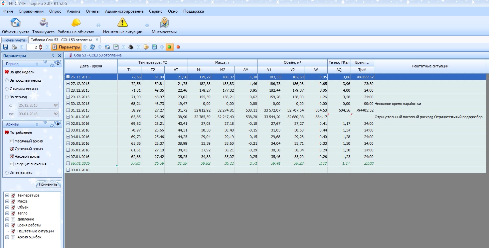Click the green square toolbar button
The width and height of the screenshot is (489, 248).
[x=169, y=47]
